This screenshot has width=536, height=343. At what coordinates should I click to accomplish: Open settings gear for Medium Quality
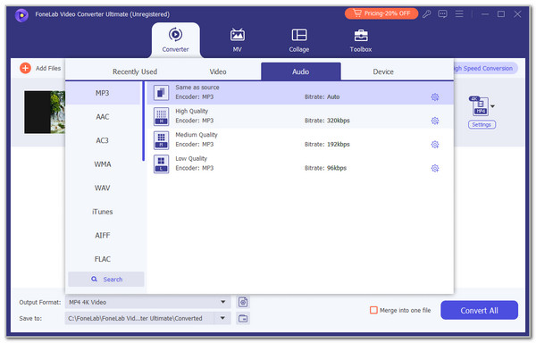point(435,145)
